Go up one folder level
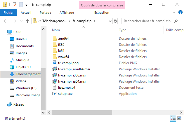184x122 pixels. (x=27, y=21)
